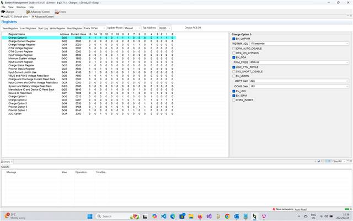This screenshot has width=353, height=221.
Task: Toggle the EN_IDPM checkbox
Action: pos(234,96)
